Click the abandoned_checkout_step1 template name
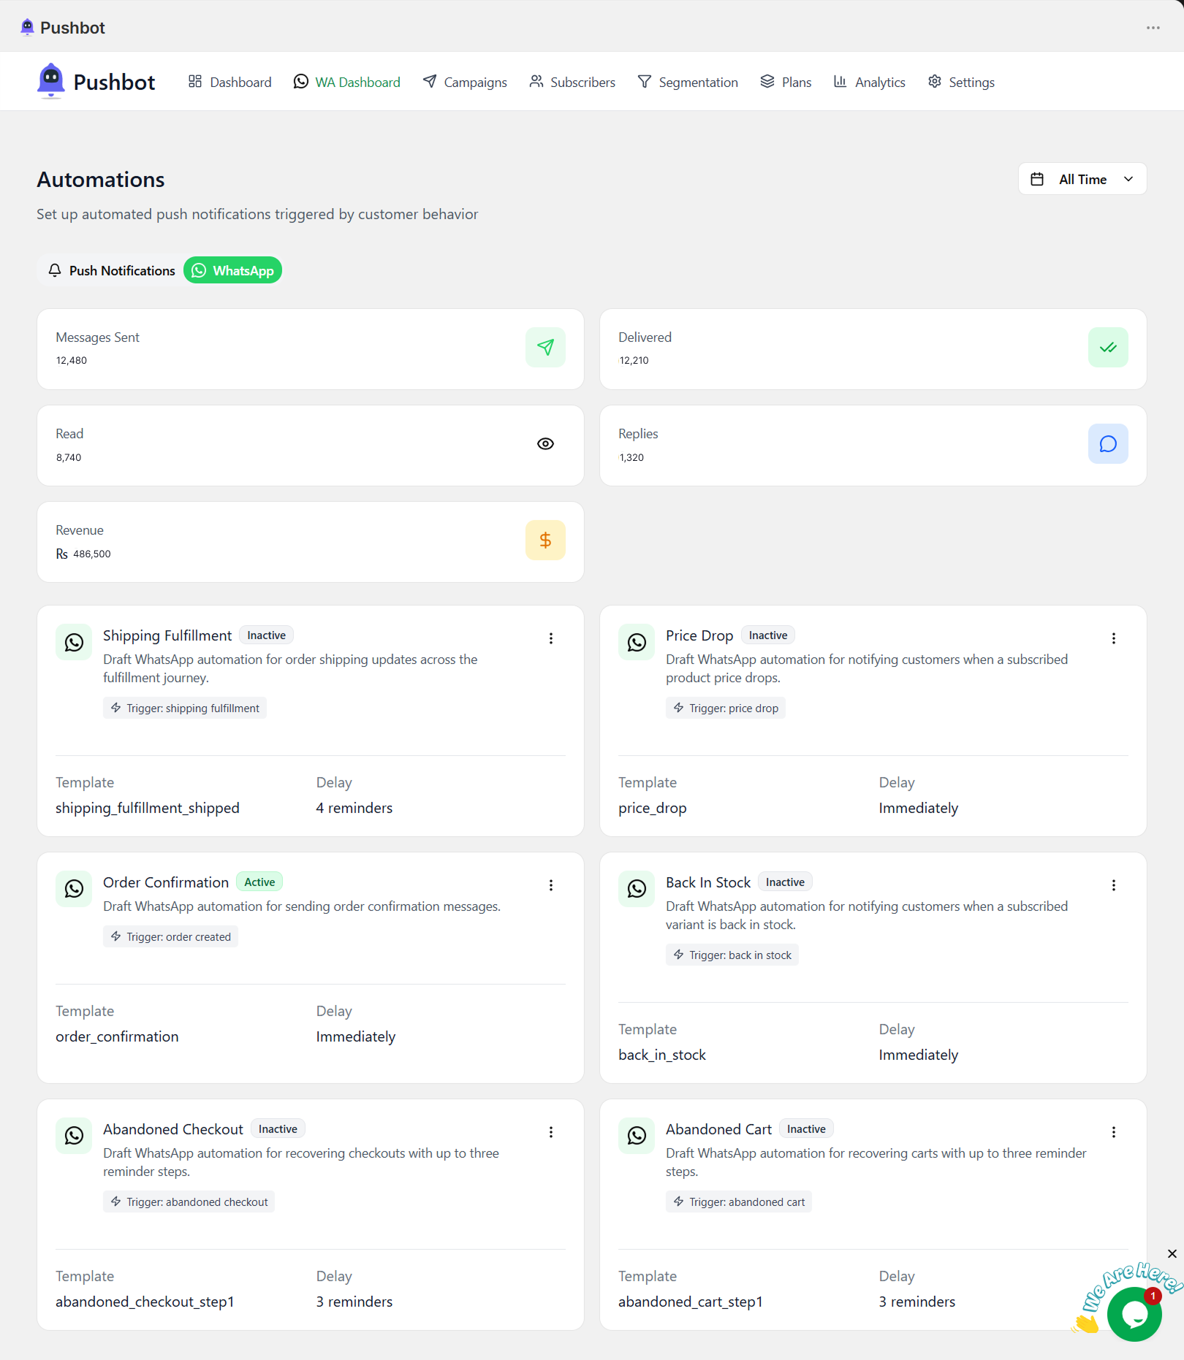The width and height of the screenshot is (1184, 1360). pyautogui.click(x=145, y=1302)
